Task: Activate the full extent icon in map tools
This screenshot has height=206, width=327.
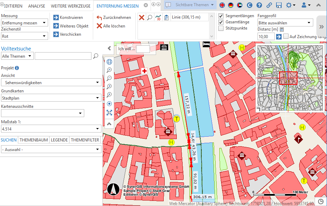Action: click(109, 113)
